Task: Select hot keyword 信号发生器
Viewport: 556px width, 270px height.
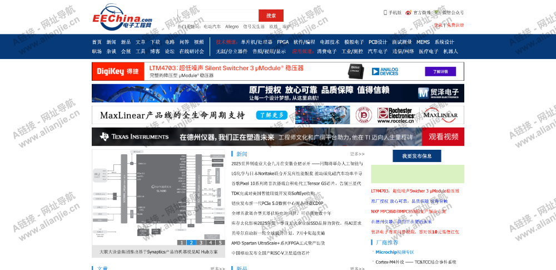Action: (x=254, y=27)
